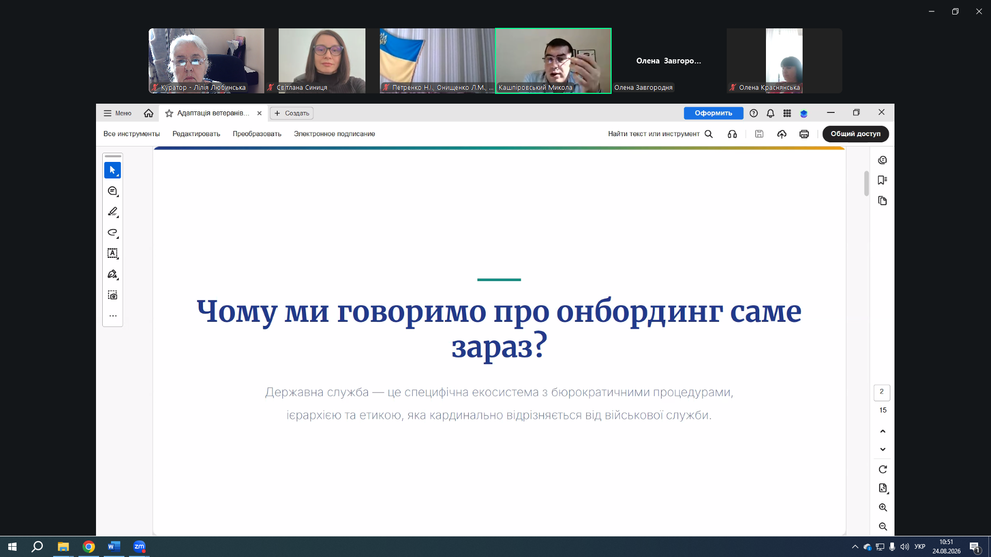Open the help question mark icon
Viewport: 991px width, 557px height.
click(x=754, y=113)
